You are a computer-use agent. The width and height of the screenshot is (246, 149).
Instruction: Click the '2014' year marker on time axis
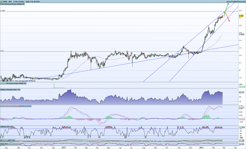pos(201,147)
